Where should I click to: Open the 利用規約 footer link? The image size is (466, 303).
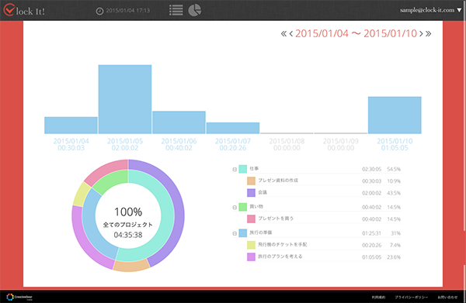(x=378, y=297)
